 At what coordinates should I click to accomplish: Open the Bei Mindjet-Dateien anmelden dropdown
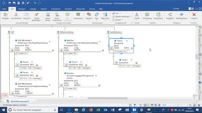[27, 105]
